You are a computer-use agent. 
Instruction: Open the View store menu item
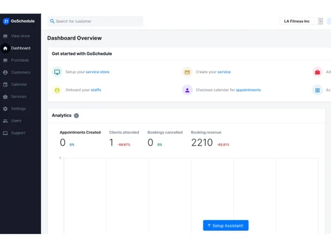(21, 36)
